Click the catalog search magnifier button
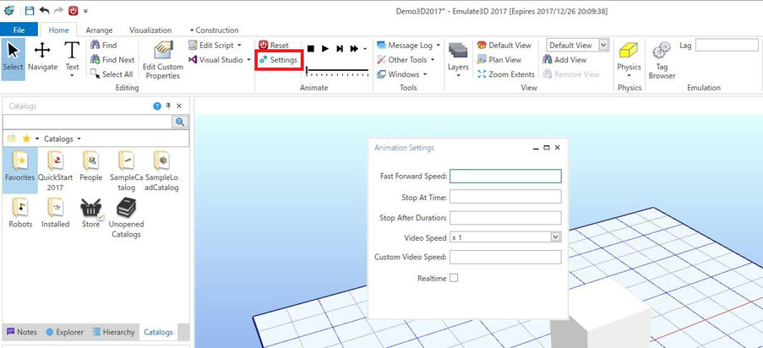Image resolution: width=763 pixels, height=348 pixels. tap(180, 122)
